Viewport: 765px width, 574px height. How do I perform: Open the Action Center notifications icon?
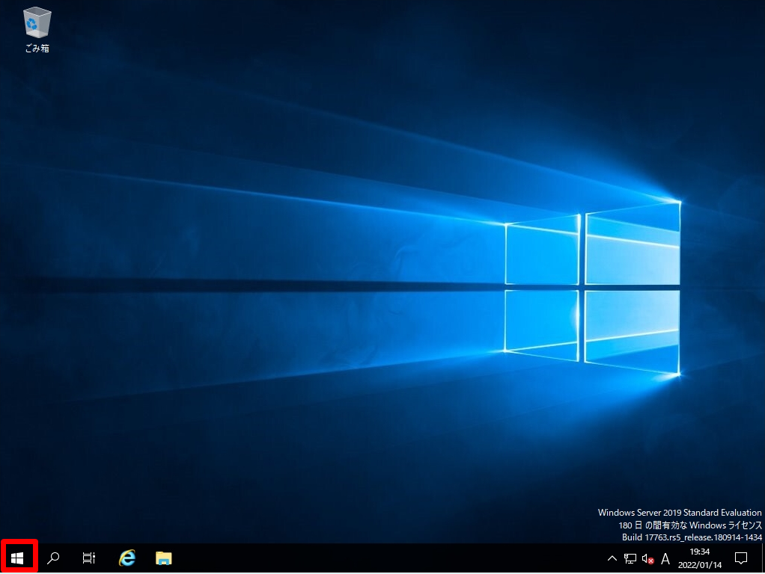[740, 558]
